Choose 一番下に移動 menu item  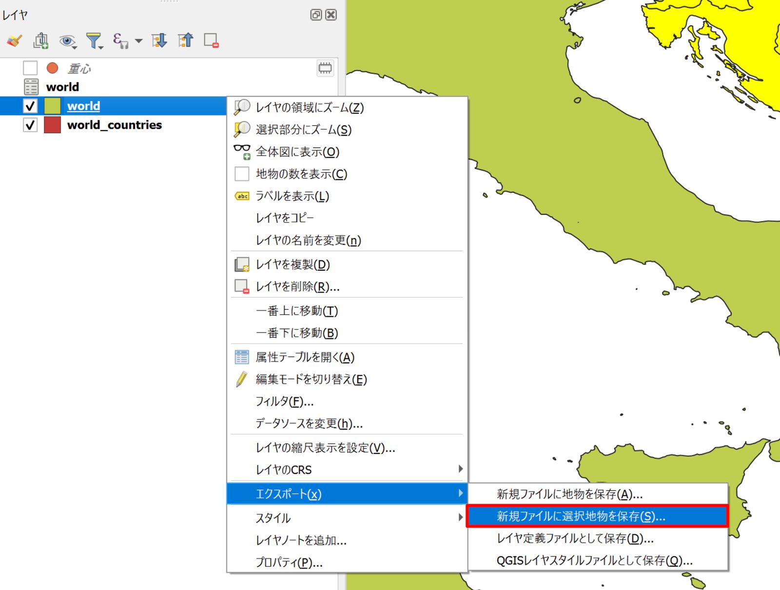coord(347,333)
